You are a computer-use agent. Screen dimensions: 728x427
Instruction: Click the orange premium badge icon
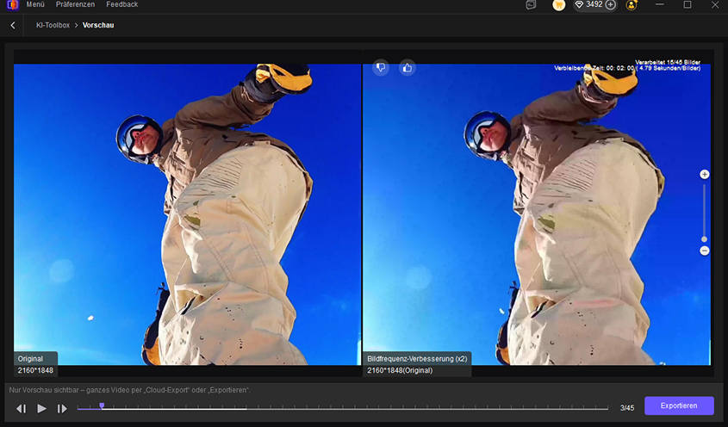(x=558, y=5)
